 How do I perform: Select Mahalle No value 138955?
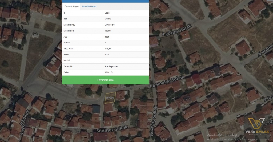(108, 31)
